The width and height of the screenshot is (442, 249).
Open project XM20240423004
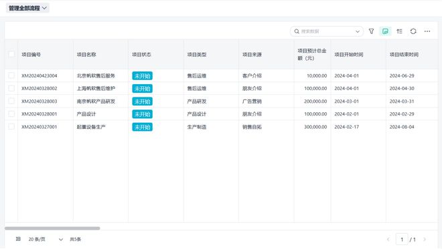coord(40,75)
